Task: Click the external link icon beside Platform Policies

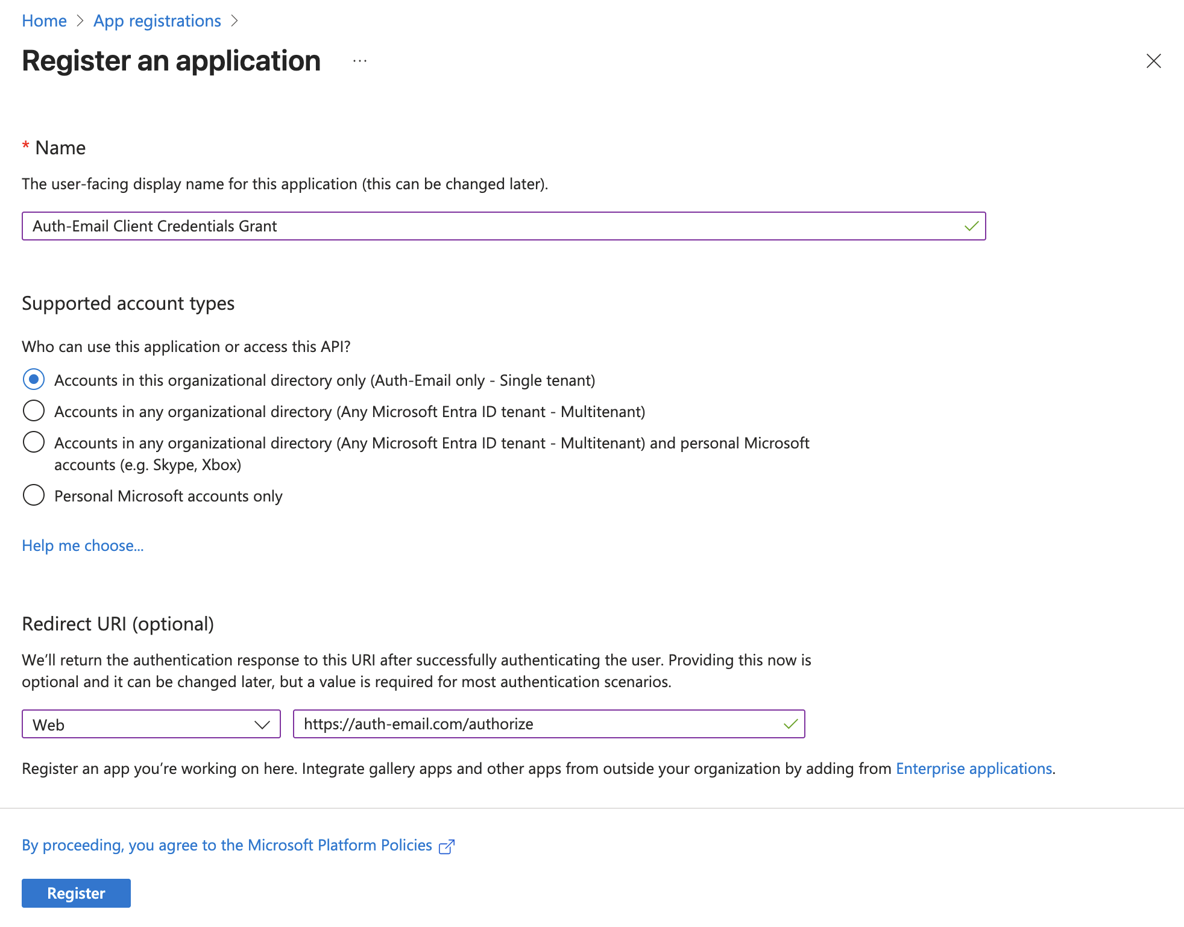Action: tap(446, 846)
